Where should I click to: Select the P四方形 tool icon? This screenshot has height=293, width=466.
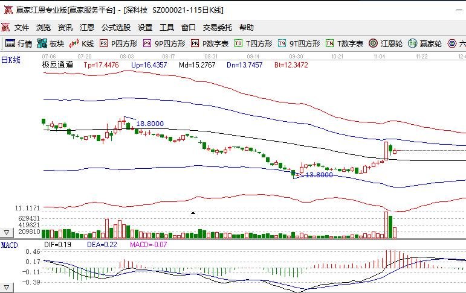click(103, 43)
